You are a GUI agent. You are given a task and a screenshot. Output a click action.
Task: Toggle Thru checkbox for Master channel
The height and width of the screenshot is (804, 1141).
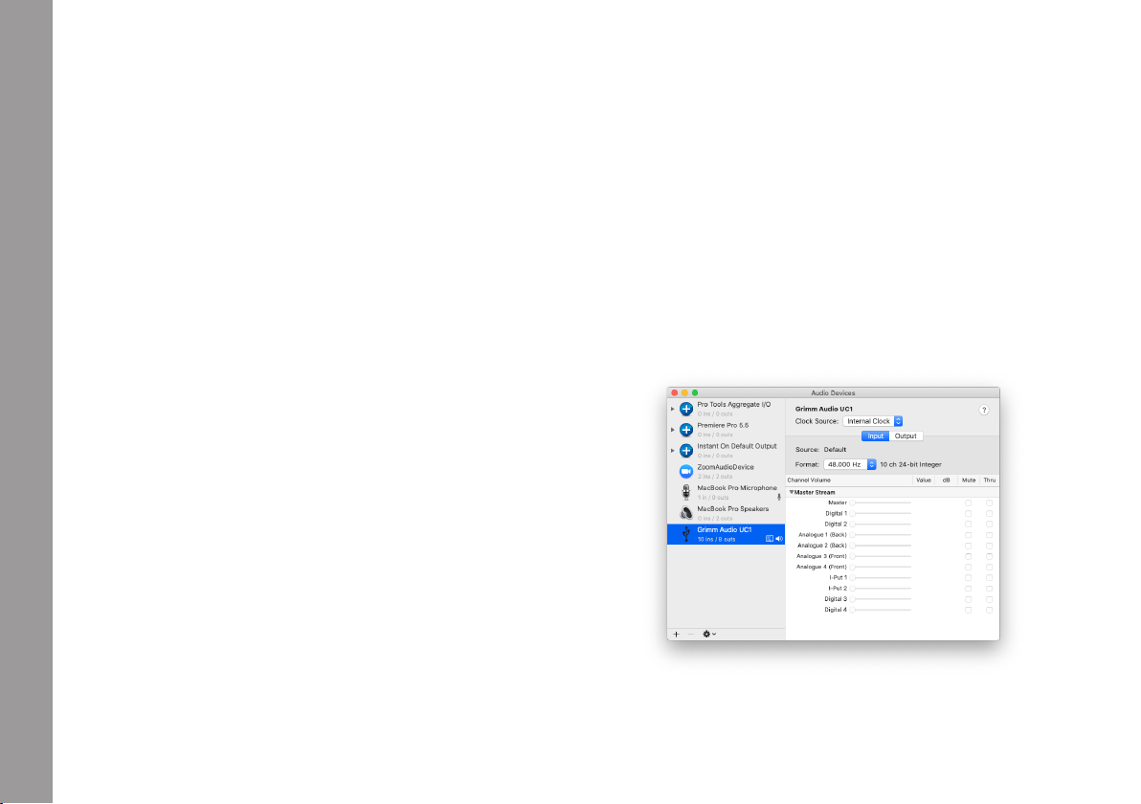click(x=990, y=503)
